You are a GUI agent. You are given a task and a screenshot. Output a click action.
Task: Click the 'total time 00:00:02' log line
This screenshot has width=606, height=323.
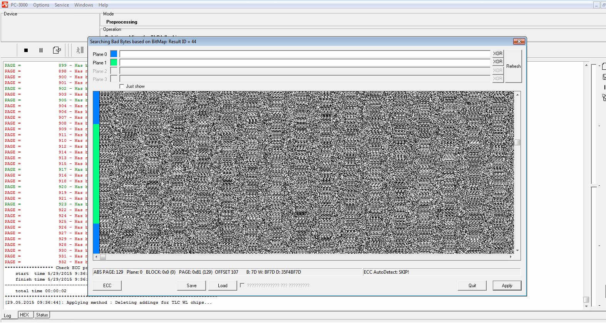click(41, 291)
